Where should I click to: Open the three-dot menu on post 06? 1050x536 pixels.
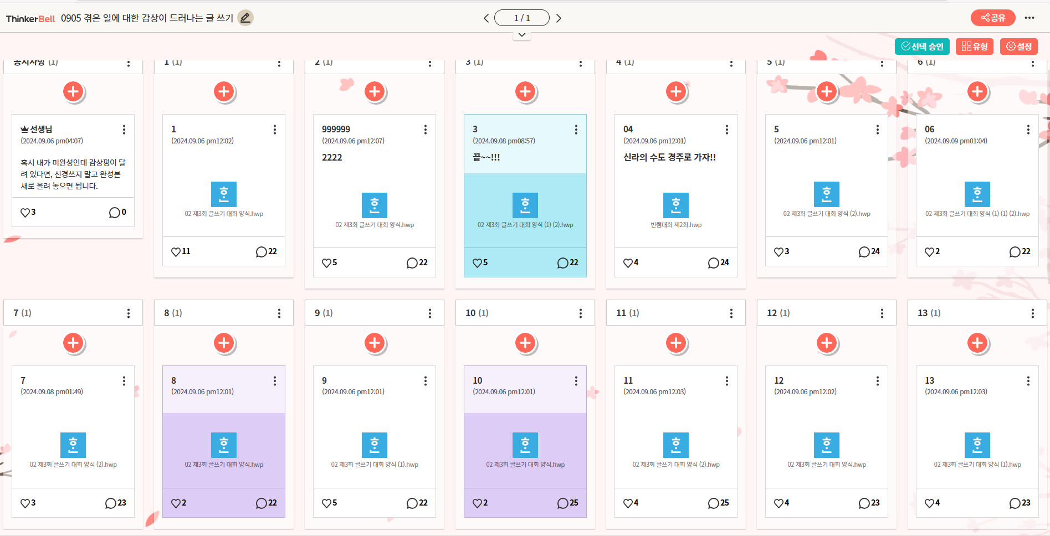pos(1028,130)
